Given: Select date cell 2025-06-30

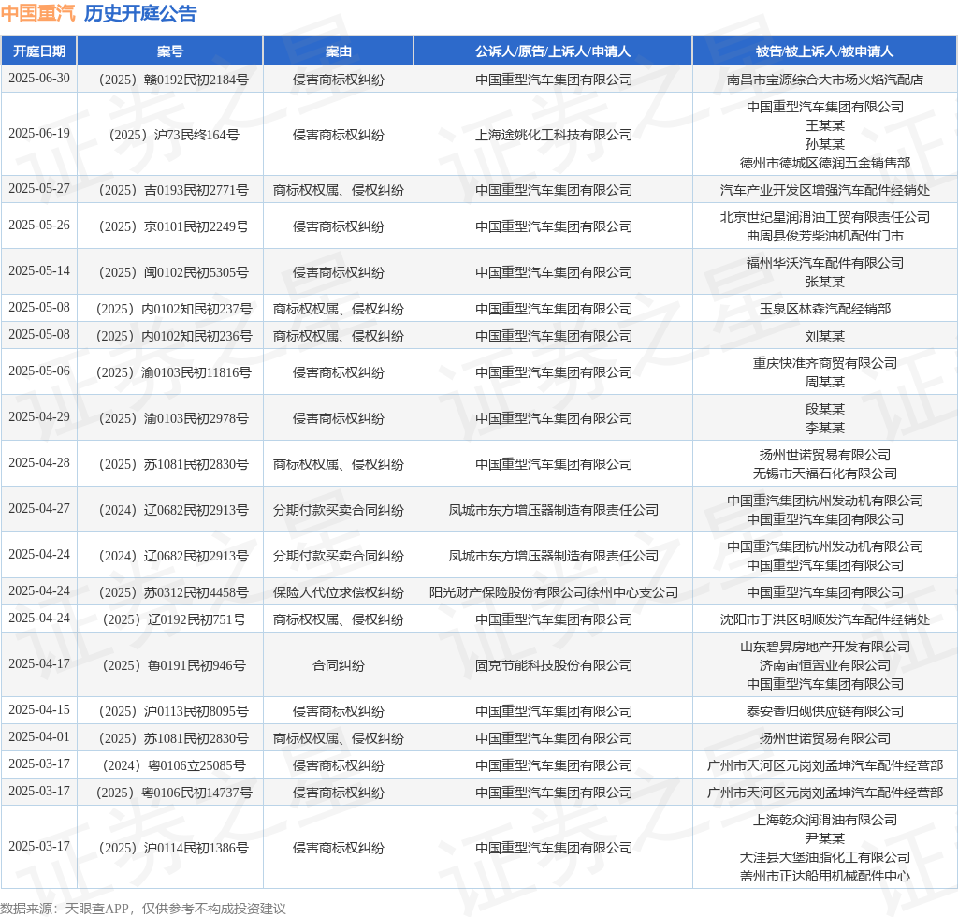Looking at the screenshot, I should click(39, 79).
